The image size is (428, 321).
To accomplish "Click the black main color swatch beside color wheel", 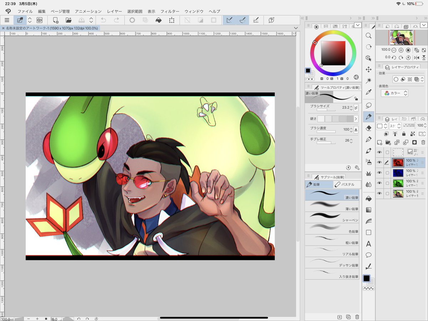I will click(308, 70).
